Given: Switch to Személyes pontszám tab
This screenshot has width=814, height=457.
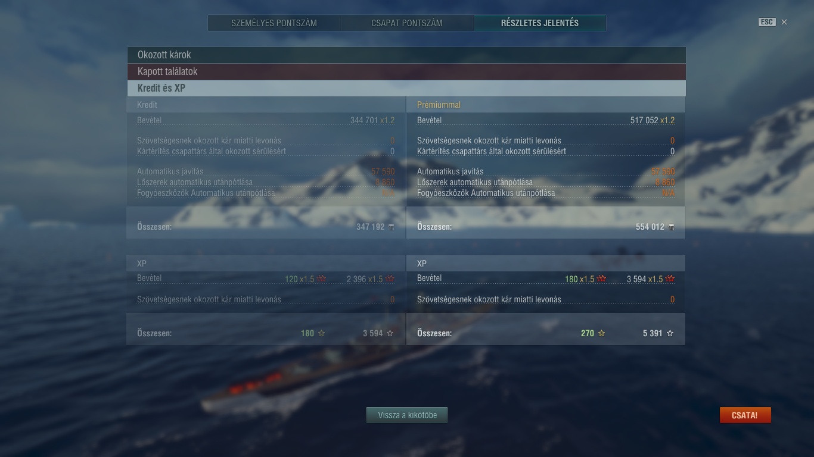Looking at the screenshot, I should click(x=274, y=23).
